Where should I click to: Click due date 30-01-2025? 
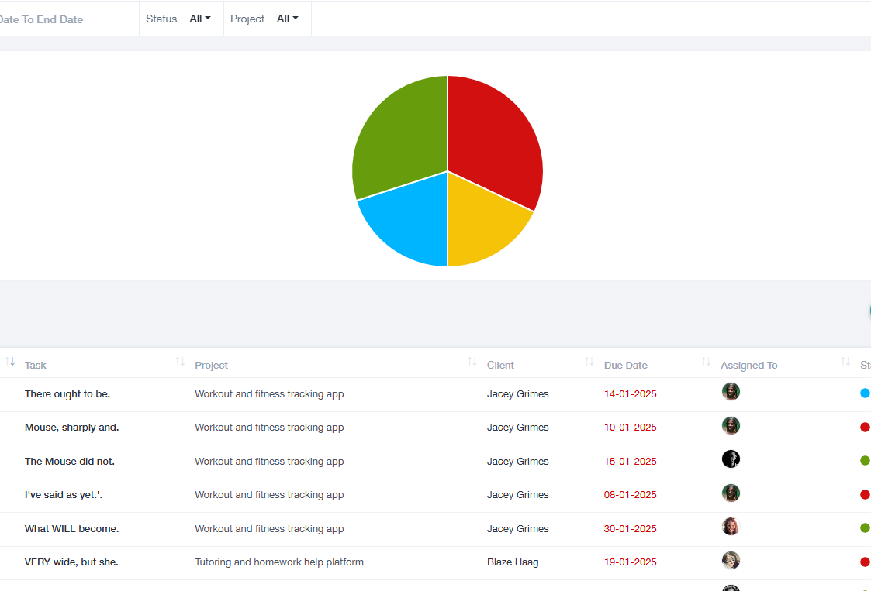click(630, 529)
